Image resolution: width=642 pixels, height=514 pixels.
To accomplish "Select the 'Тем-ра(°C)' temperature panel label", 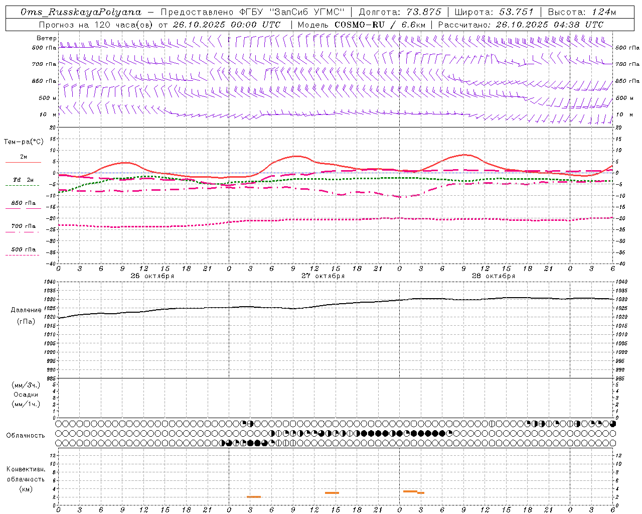I will coord(24,142).
